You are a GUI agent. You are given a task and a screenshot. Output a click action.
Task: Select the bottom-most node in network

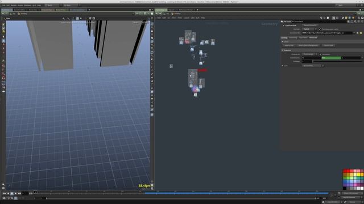[196, 95]
